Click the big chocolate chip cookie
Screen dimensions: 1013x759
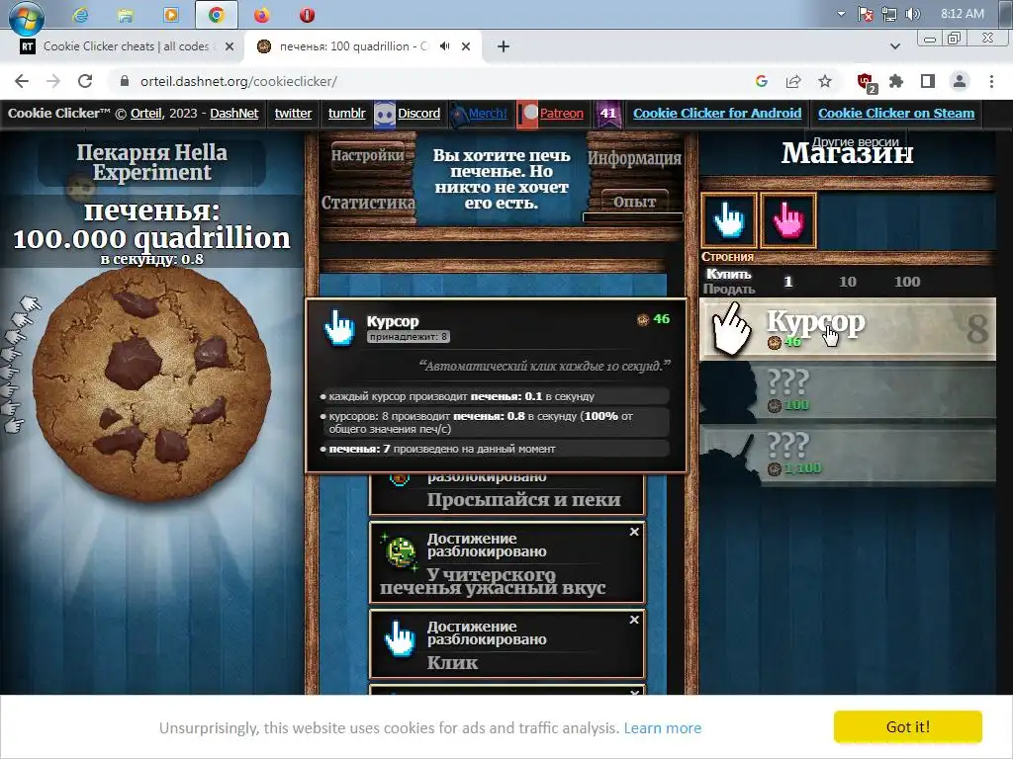[151, 384]
